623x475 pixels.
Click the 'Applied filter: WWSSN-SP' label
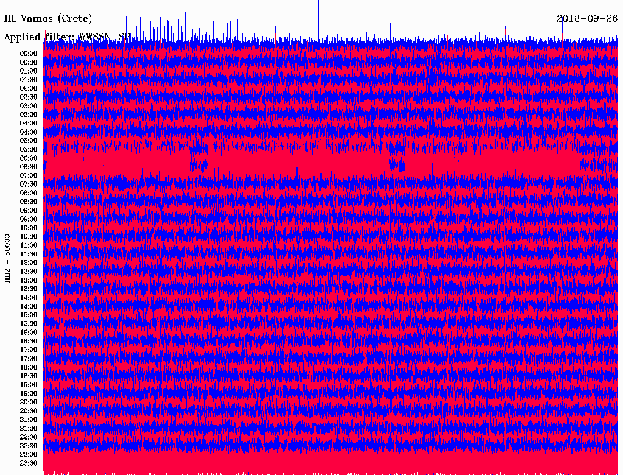tap(67, 37)
